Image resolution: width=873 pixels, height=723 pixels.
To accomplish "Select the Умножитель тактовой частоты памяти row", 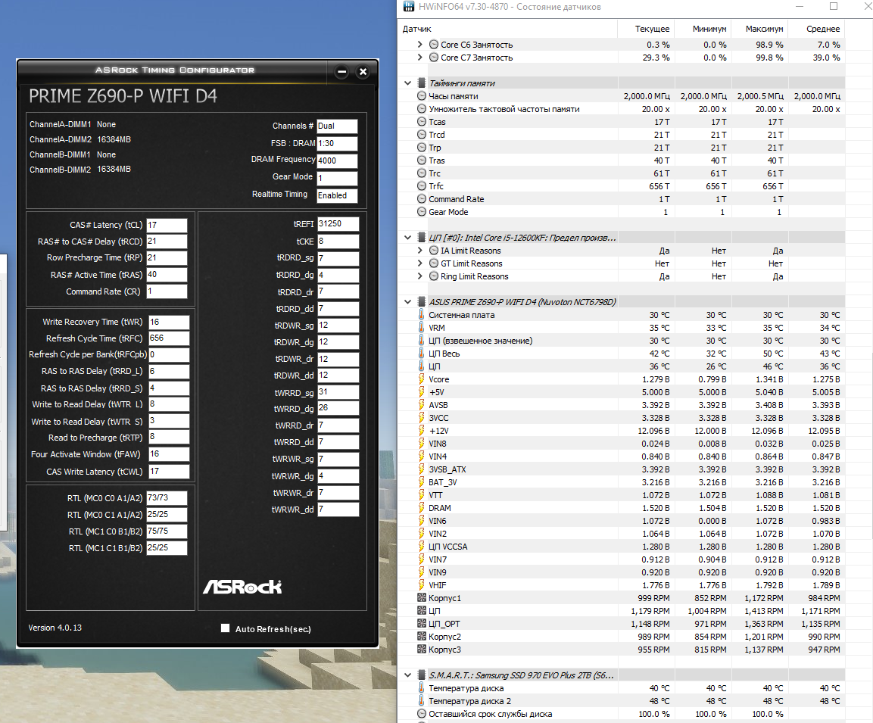I will pos(622,109).
